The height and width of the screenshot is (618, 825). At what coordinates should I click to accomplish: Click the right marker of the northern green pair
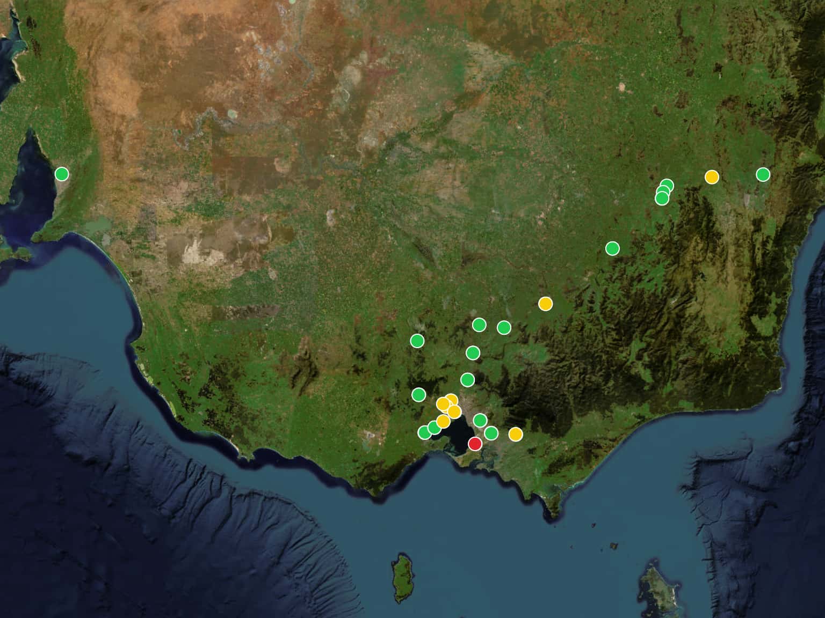coord(504,327)
